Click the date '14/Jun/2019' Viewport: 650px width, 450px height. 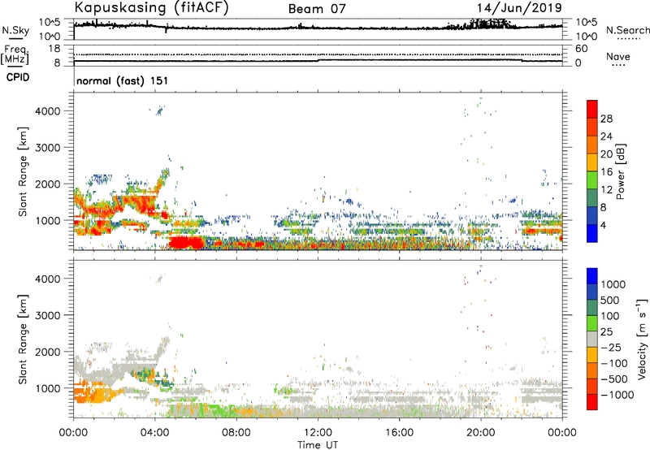click(x=519, y=8)
